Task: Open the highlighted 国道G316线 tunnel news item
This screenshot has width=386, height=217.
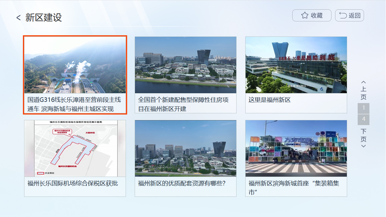Action: (75, 65)
